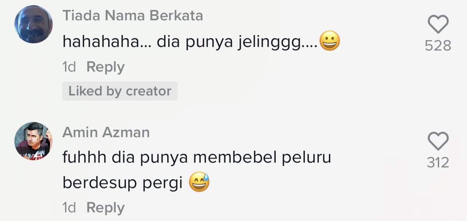Open Amin Azman's profile picture
This screenshot has width=467, height=221.
point(34,141)
